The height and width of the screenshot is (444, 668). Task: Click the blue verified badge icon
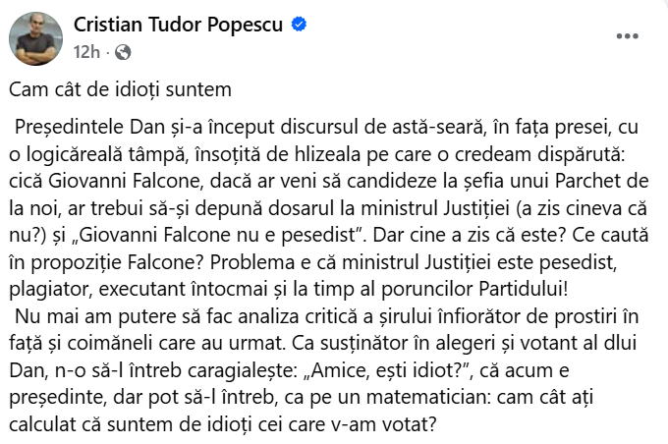(x=301, y=26)
